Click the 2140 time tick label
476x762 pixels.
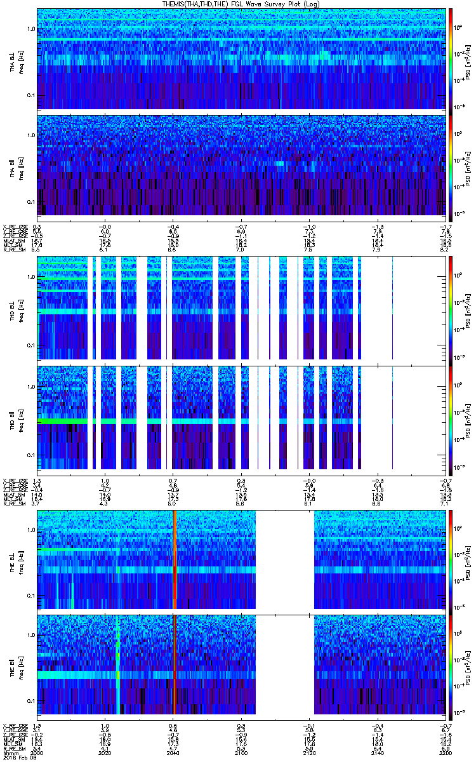(x=377, y=752)
